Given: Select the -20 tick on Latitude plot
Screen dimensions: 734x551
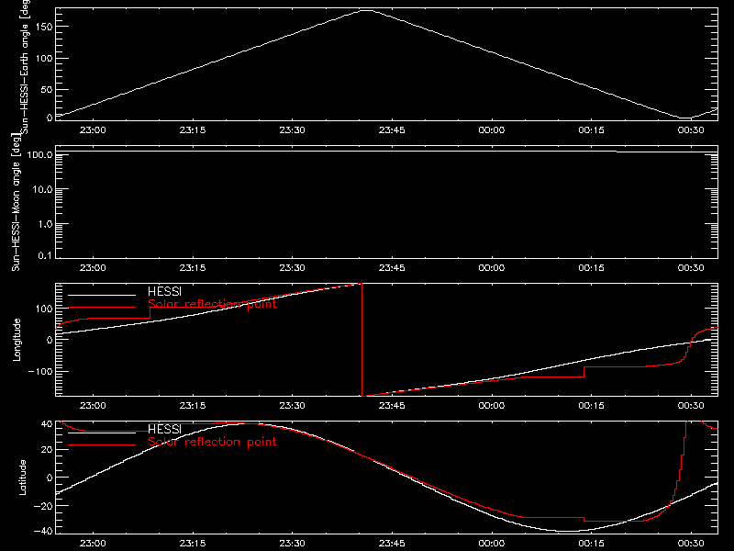Looking at the screenshot, I should tap(44, 506).
